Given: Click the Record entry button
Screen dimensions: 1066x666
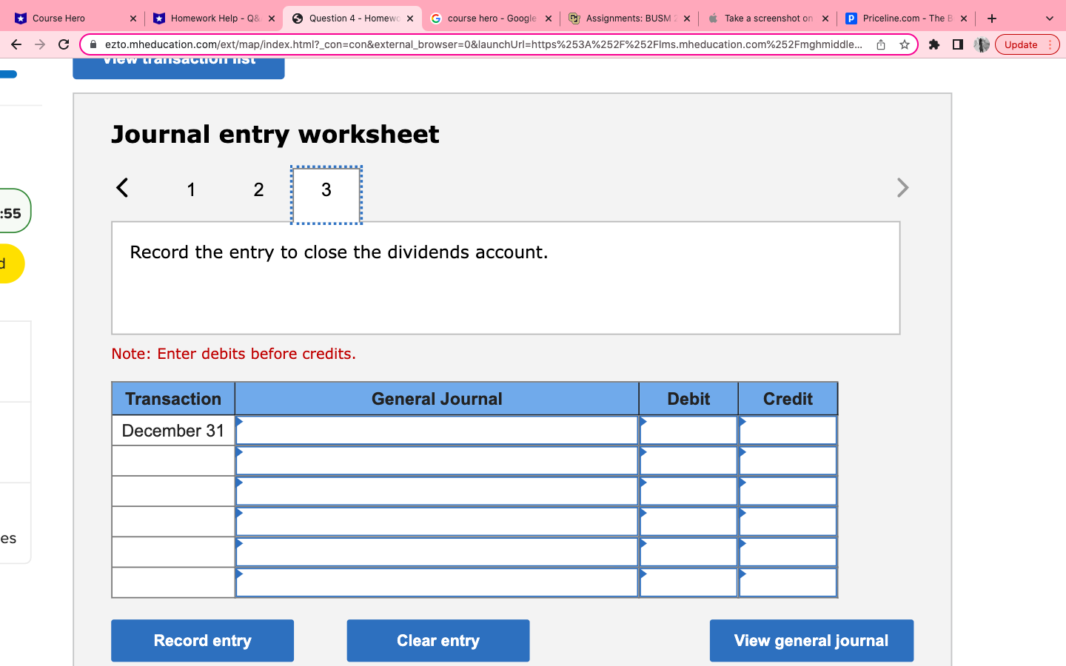Looking at the screenshot, I should (202, 640).
